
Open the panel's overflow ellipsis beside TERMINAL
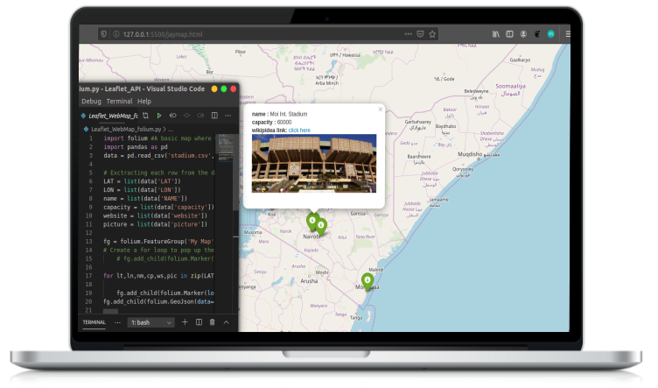coord(117,322)
